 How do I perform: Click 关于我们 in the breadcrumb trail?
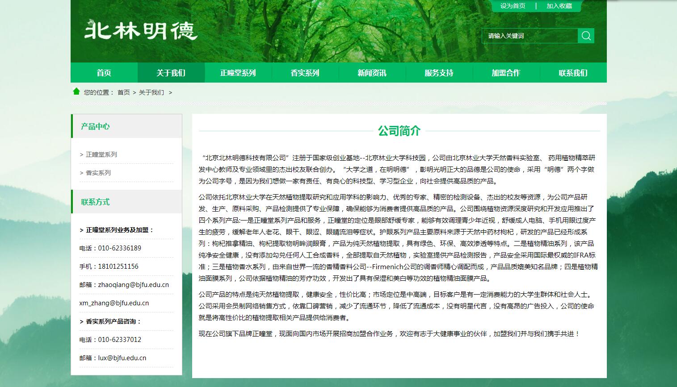(x=151, y=92)
